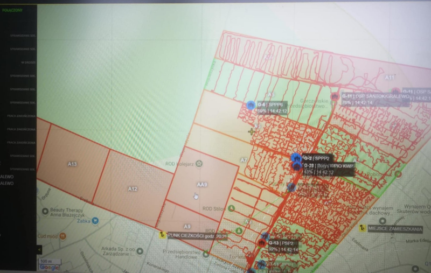Select search sector A13 on the map
This screenshot has width=431, height=273.
(x=72, y=164)
